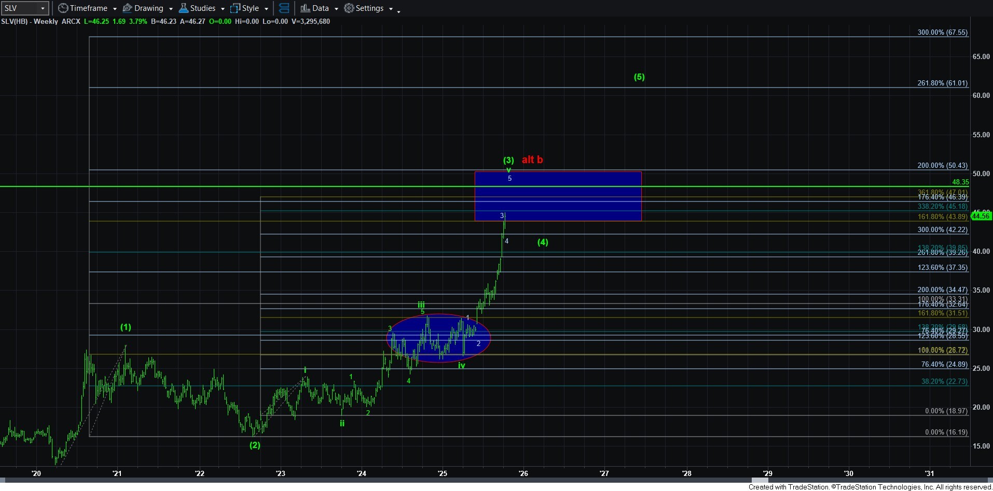Viewport: 993px width, 491px height.
Task: Click the Studies flask icon
Action: pyautogui.click(x=183, y=8)
